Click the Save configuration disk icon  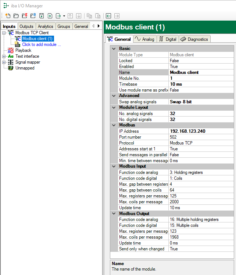click(x=41, y=16)
